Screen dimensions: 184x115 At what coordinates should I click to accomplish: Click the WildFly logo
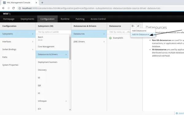[x=7, y=14]
